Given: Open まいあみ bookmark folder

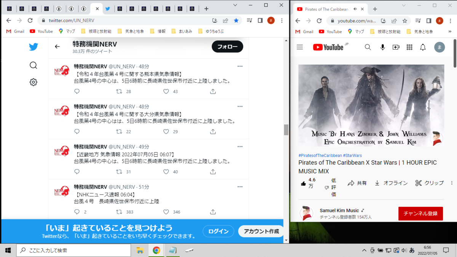Looking at the screenshot, I should 182,32.
